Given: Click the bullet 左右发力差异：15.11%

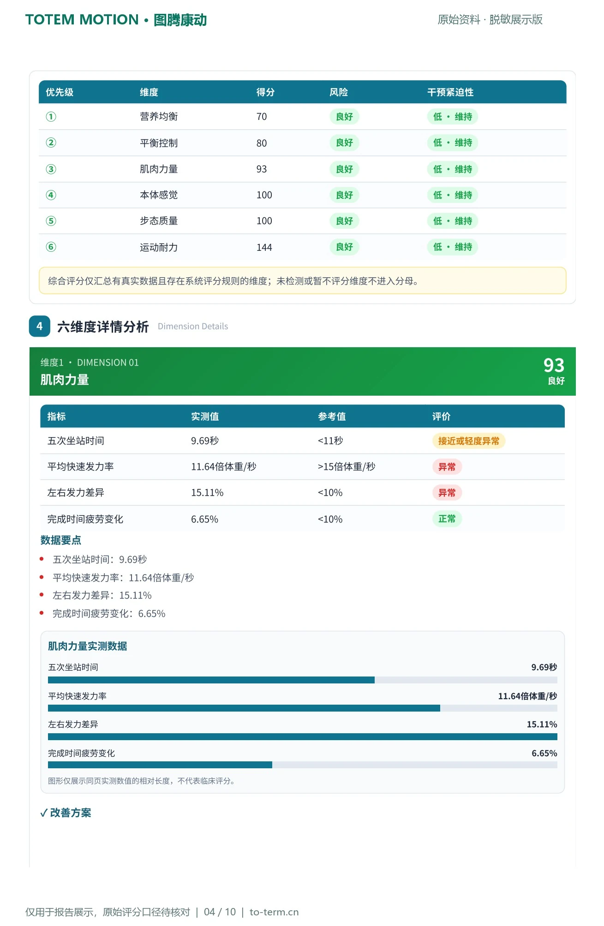Looking at the screenshot, I should [102, 595].
